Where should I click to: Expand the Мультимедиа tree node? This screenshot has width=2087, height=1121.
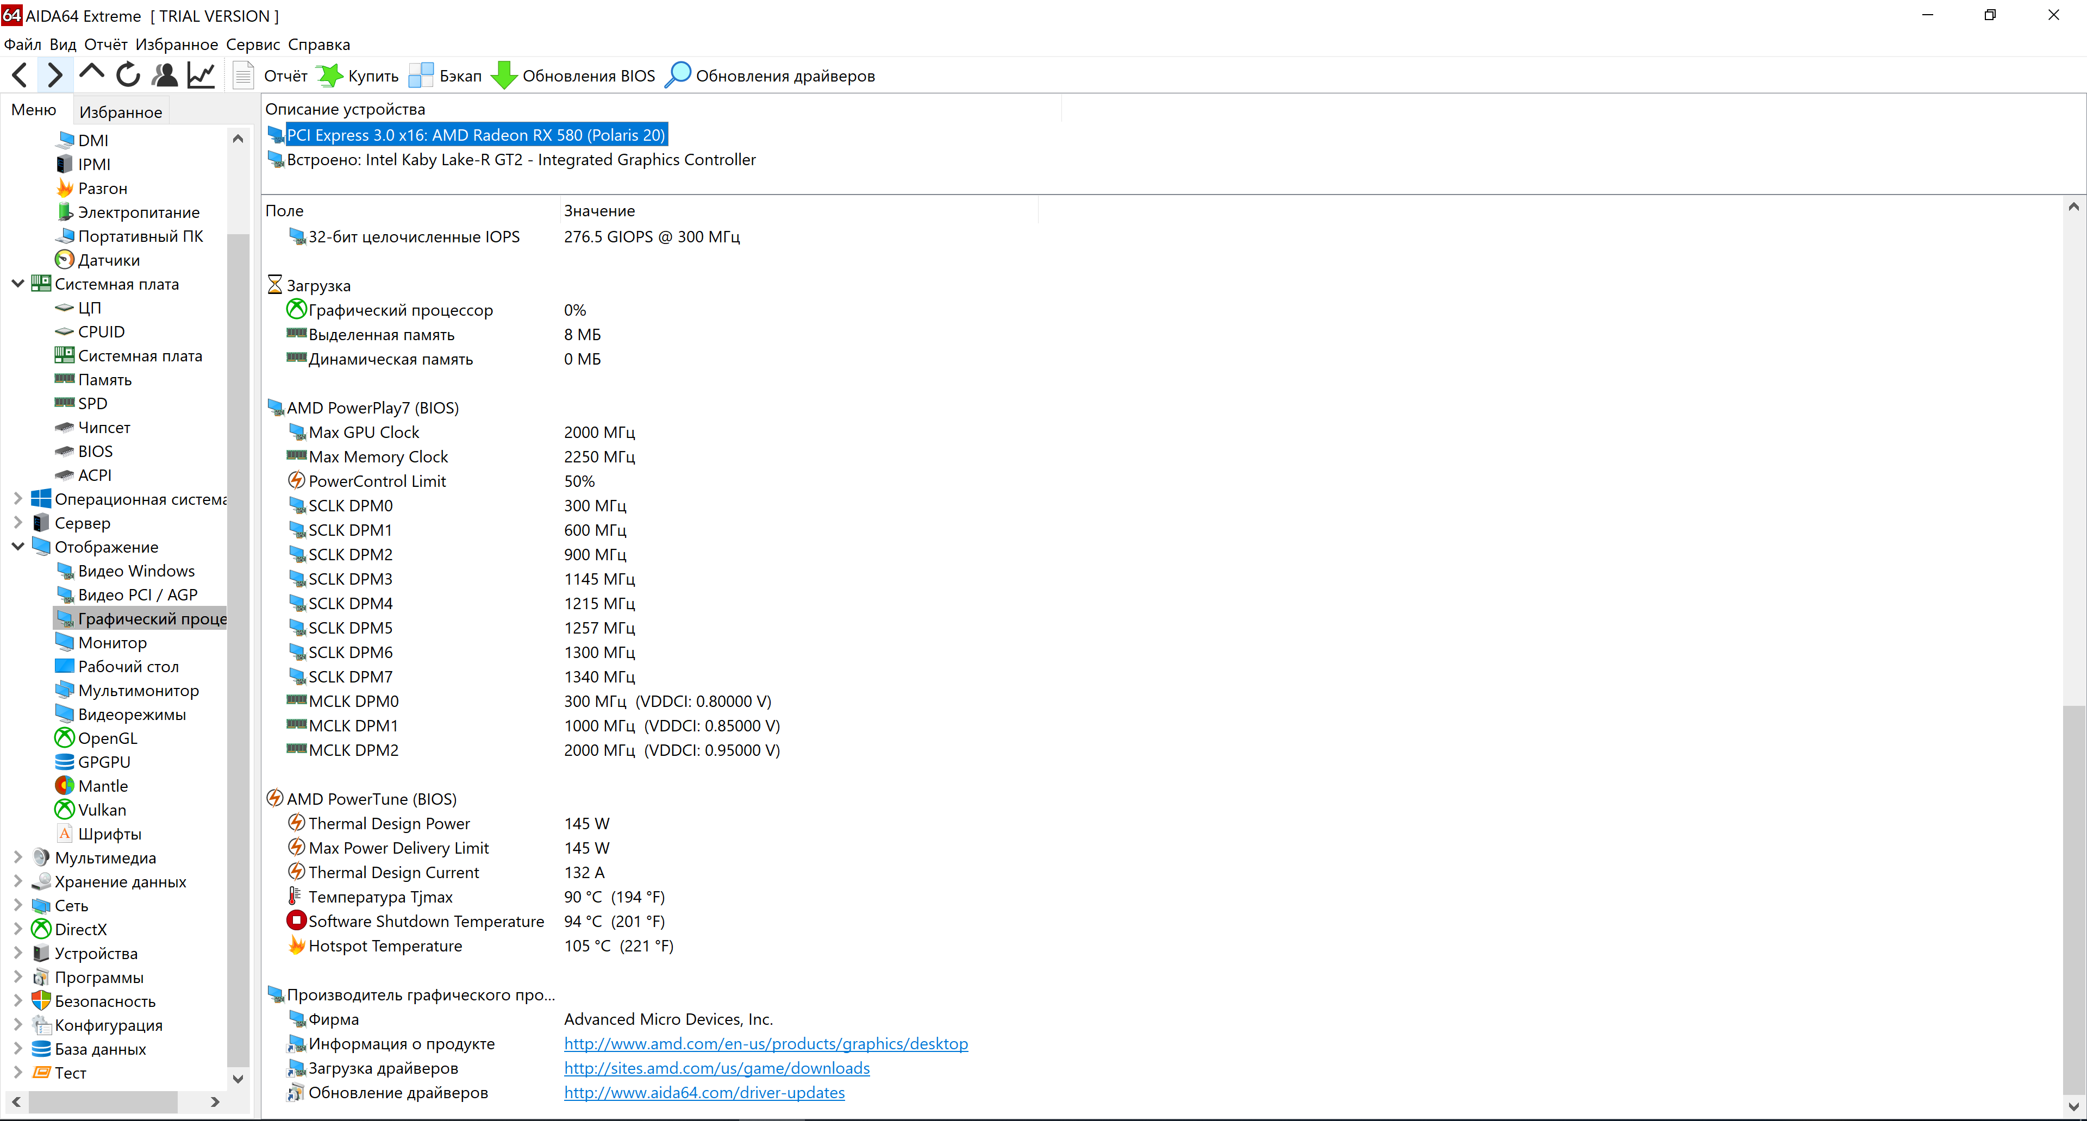pos(18,857)
